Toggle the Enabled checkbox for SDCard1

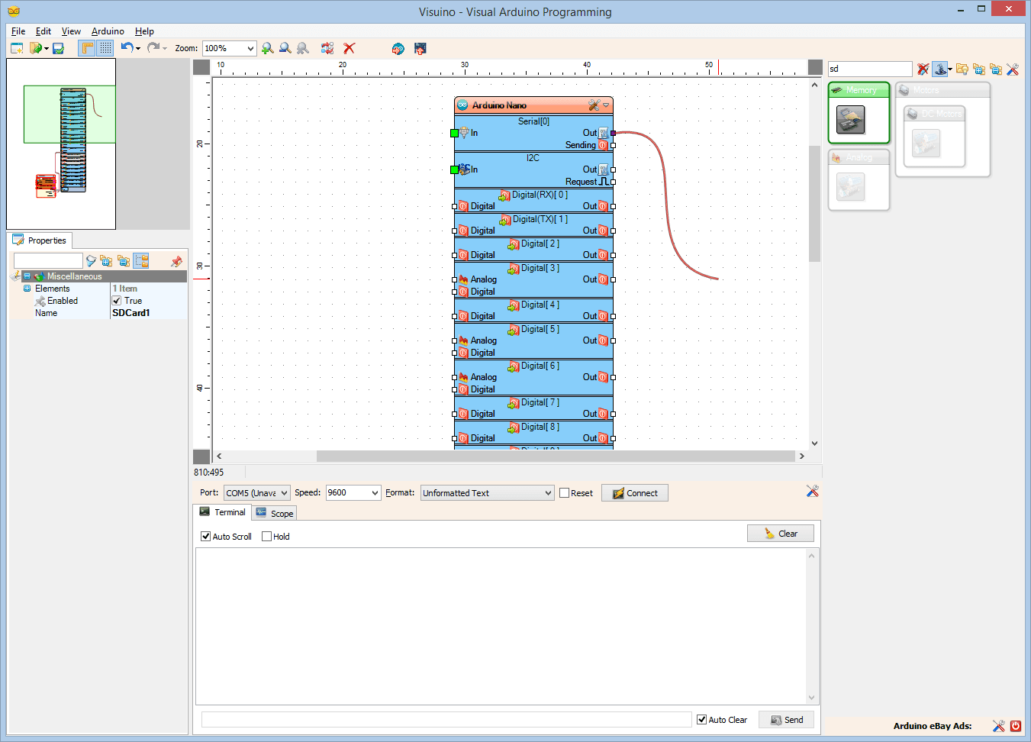115,300
